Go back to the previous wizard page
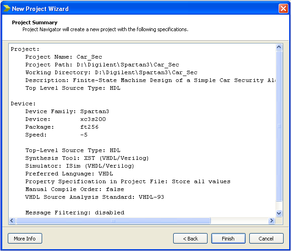 190,239
